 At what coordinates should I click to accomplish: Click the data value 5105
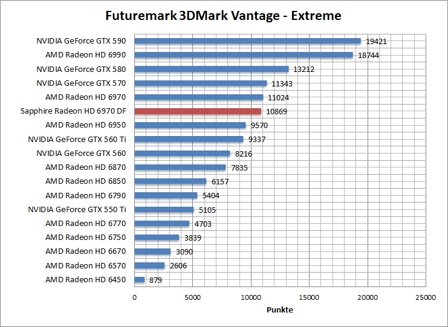tap(207, 210)
